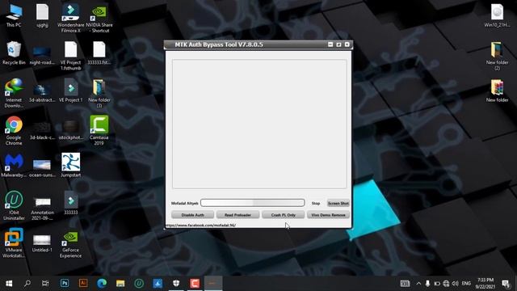Select the VMware Workstation desktop icon

coord(14,242)
